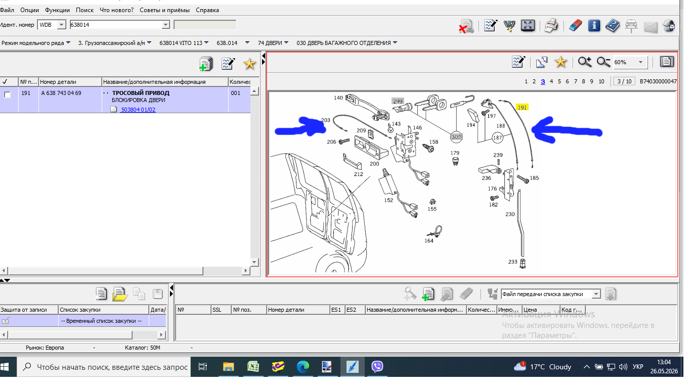The width and height of the screenshot is (691, 388).
Task: Click the key search icon in shopping toolbar
Action: 409,294
